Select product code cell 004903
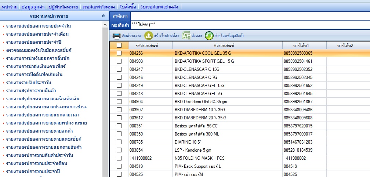 (x=150, y=61)
